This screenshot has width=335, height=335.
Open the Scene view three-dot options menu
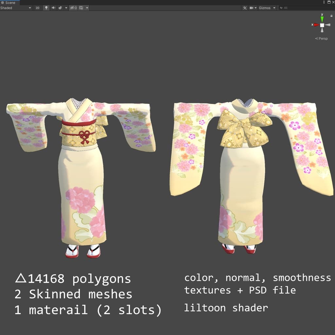point(324,2)
